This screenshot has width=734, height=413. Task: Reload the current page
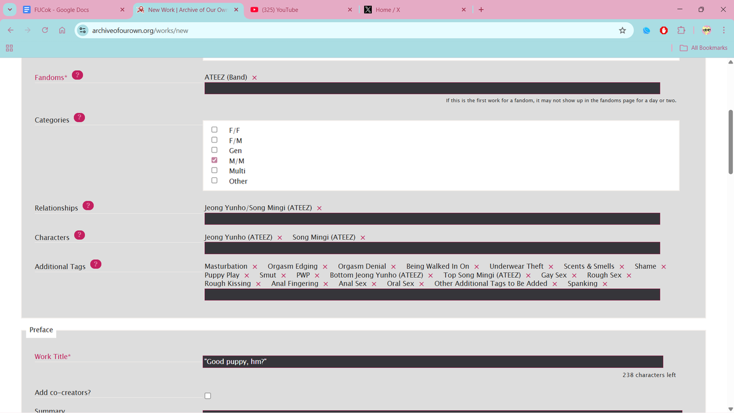(x=45, y=31)
